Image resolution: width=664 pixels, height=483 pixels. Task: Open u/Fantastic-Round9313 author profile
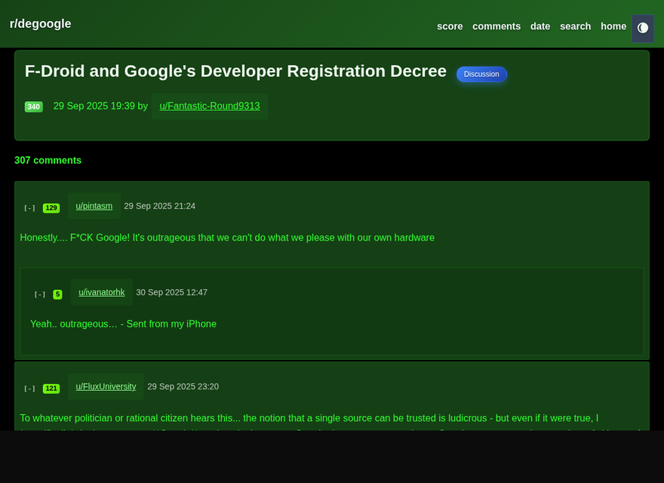coord(210,106)
